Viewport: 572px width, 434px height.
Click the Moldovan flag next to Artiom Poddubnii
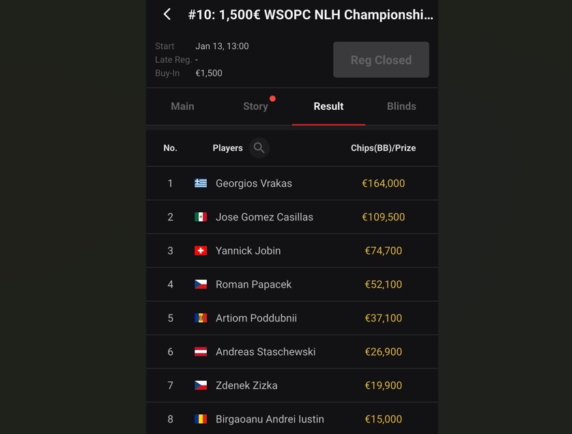coord(199,318)
